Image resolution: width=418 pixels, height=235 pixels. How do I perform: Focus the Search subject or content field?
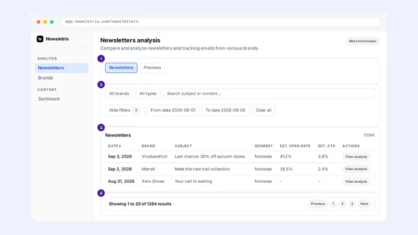coord(268,93)
